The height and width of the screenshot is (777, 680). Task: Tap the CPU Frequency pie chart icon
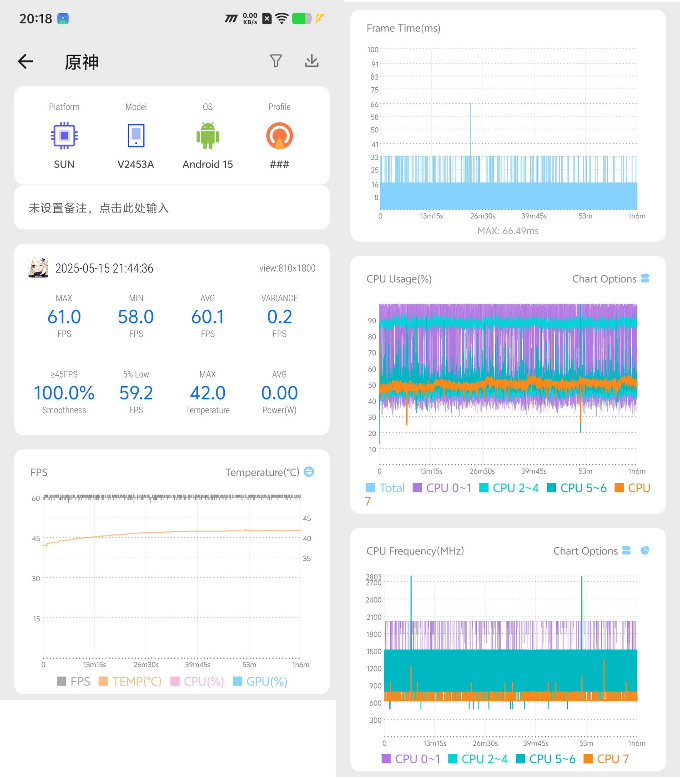point(645,550)
